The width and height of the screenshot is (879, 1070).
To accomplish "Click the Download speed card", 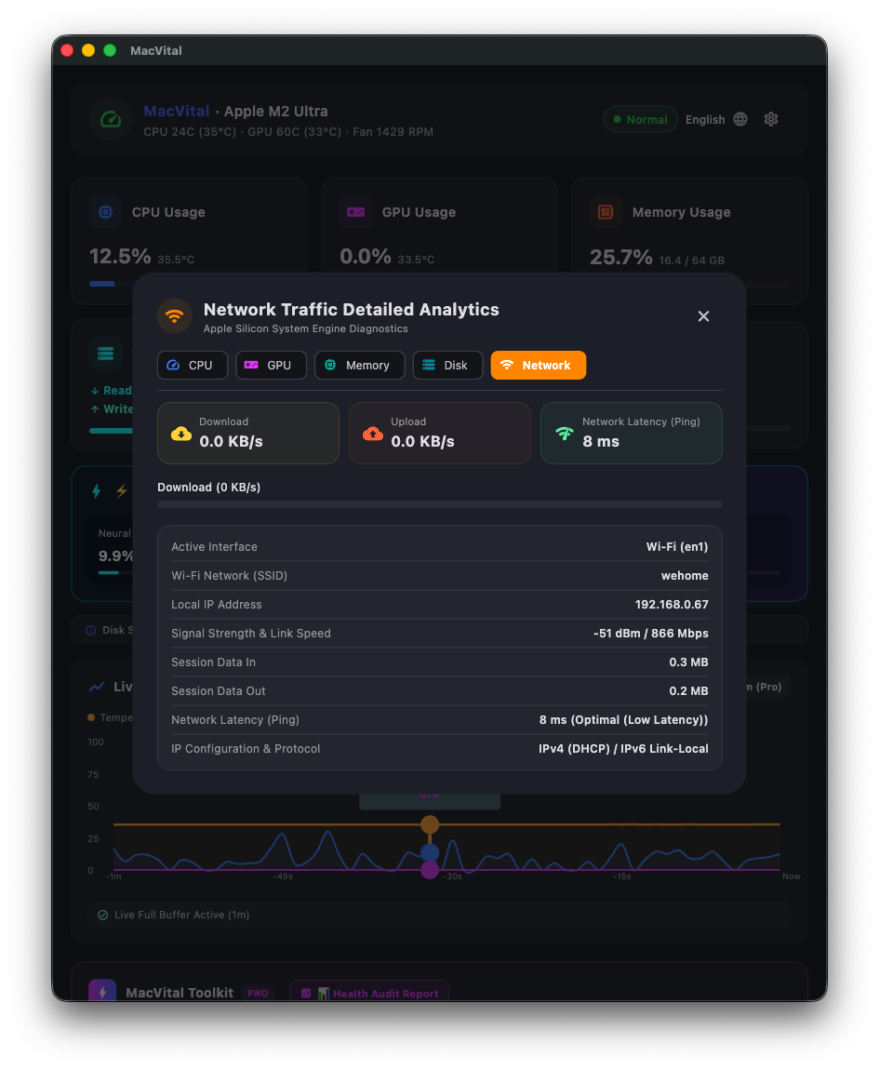I will [248, 433].
